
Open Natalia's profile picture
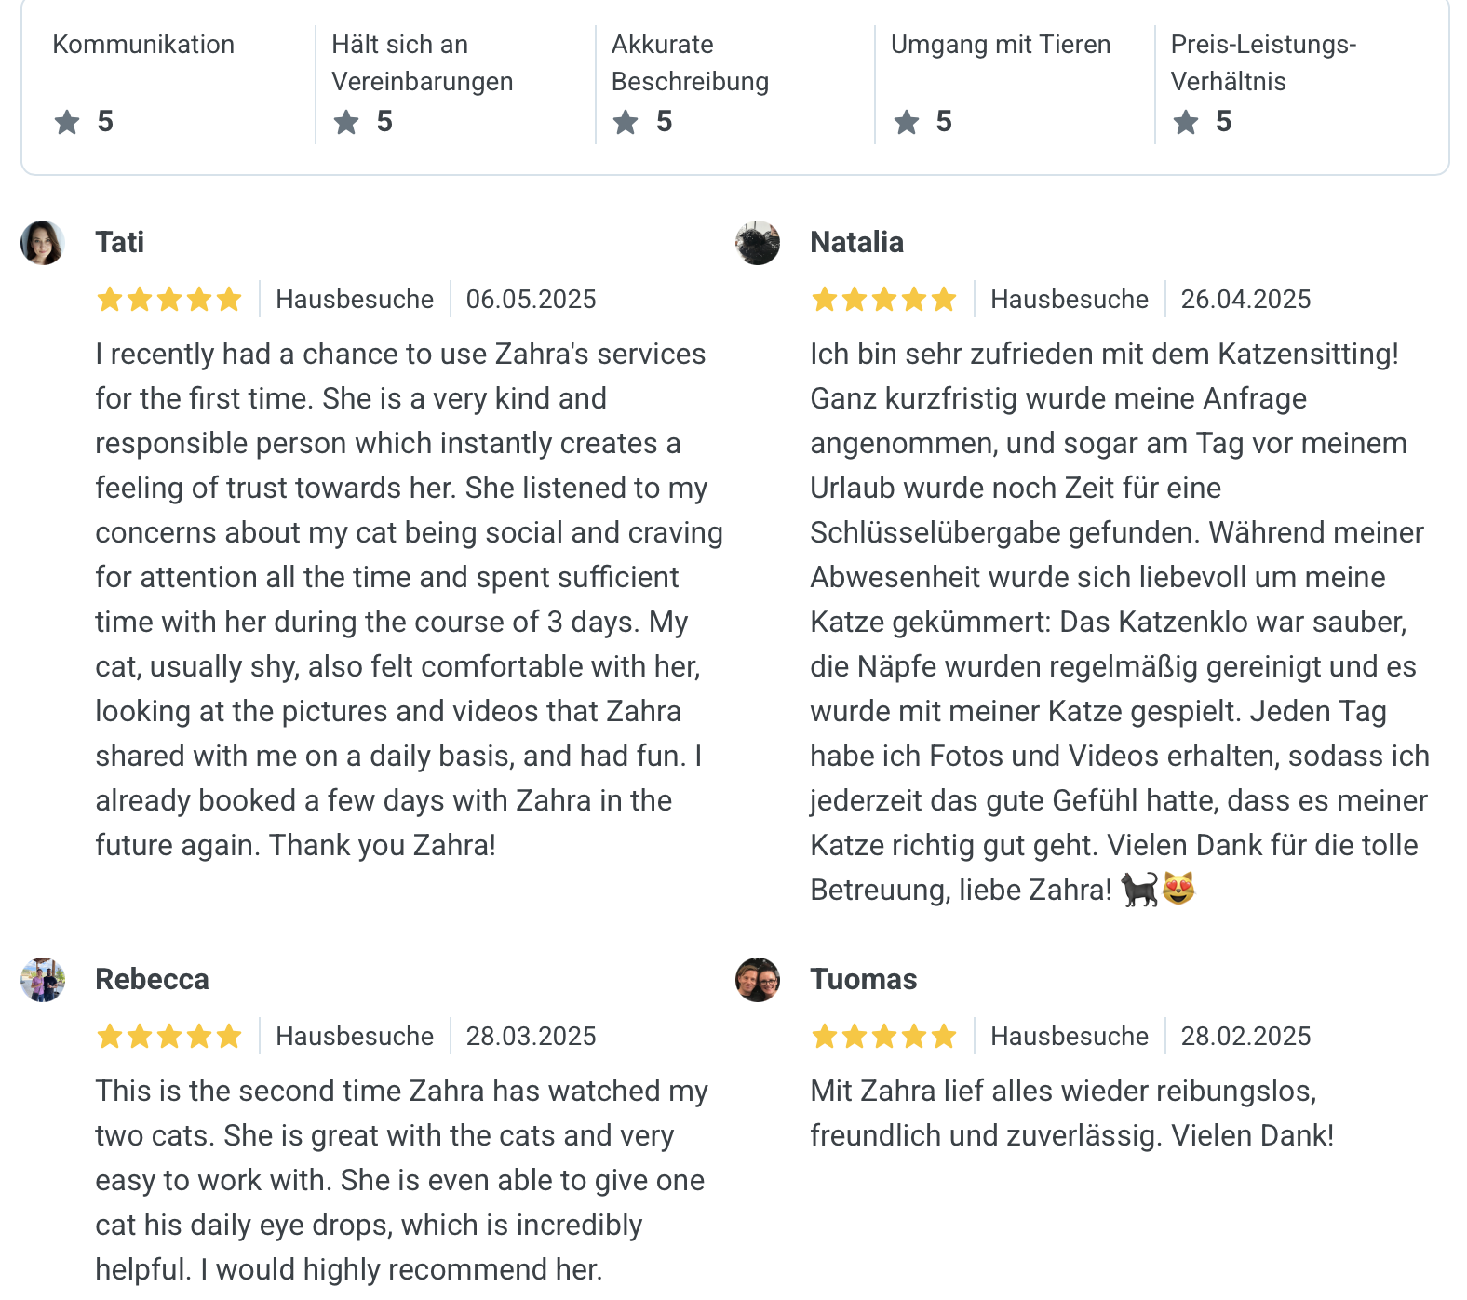(x=758, y=243)
